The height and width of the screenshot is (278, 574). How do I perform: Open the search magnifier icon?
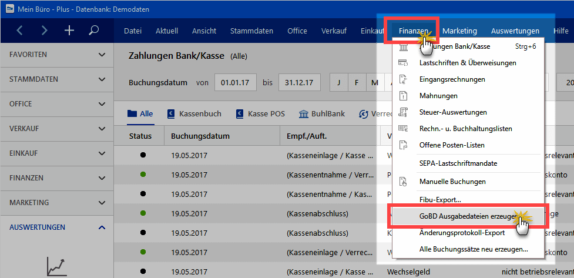94,31
